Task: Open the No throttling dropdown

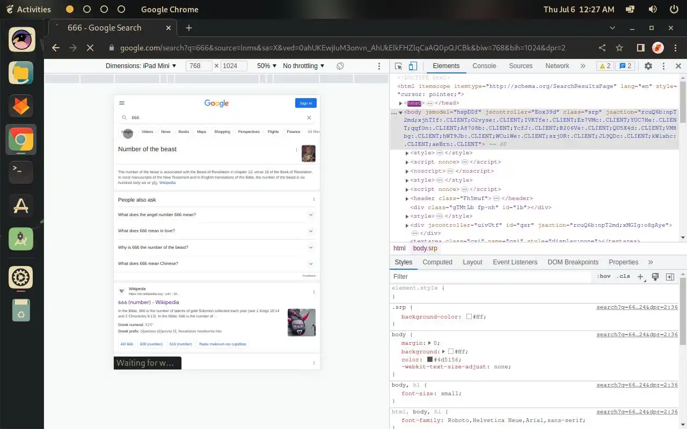Action: [304, 66]
